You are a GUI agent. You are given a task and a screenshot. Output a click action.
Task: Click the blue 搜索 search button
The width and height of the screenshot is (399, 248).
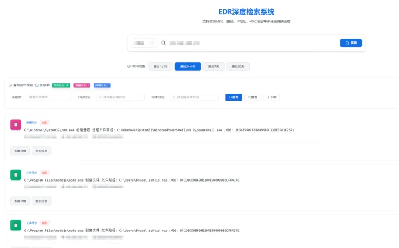pyautogui.click(x=351, y=43)
